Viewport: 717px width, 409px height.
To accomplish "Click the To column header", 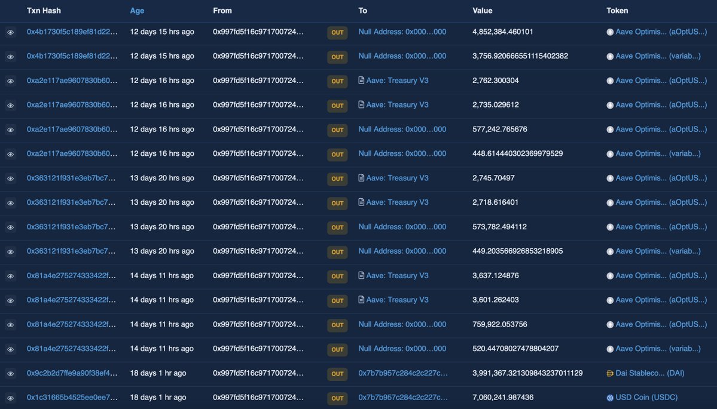I will (x=362, y=11).
